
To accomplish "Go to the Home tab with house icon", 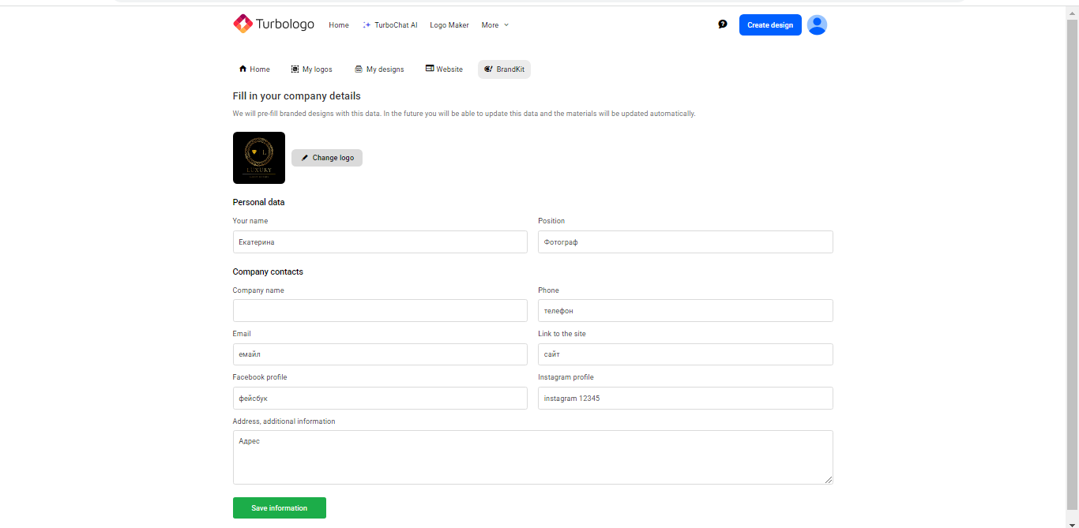I will (254, 69).
